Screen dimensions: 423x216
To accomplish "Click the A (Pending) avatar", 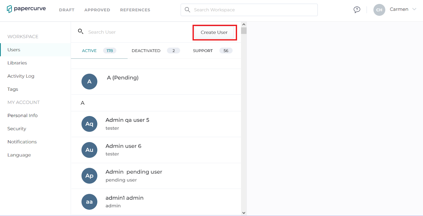I will (89, 81).
